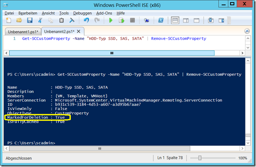Click the "HDD-Typ SSD, SAS, SATA" string in editor
This screenshot has width=256, height=167.
point(115,38)
